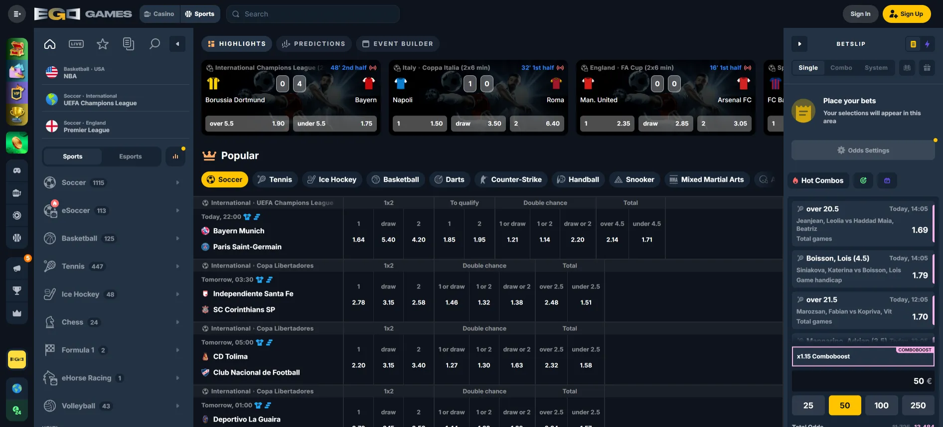Click the purple calendar icon beside Hot Combos
The image size is (943, 427).
tap(887, 180)
